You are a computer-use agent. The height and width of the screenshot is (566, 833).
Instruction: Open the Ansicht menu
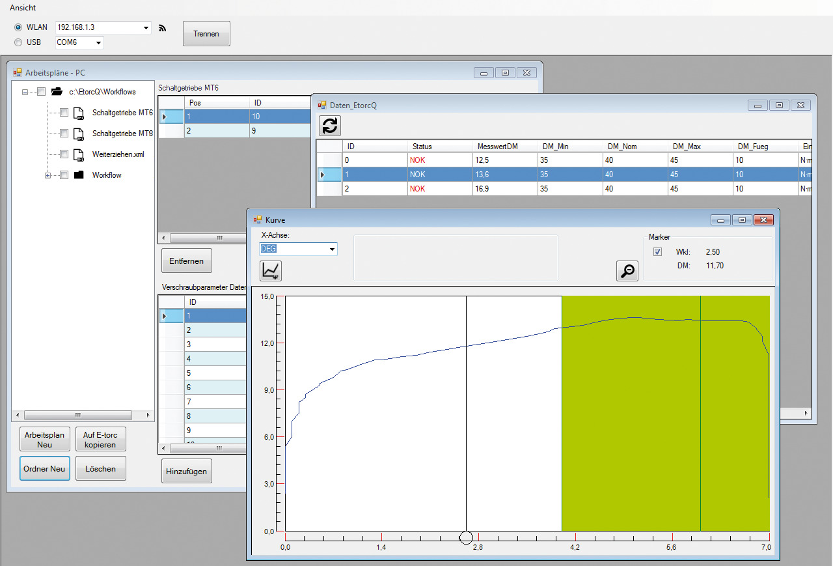point(23,8)
